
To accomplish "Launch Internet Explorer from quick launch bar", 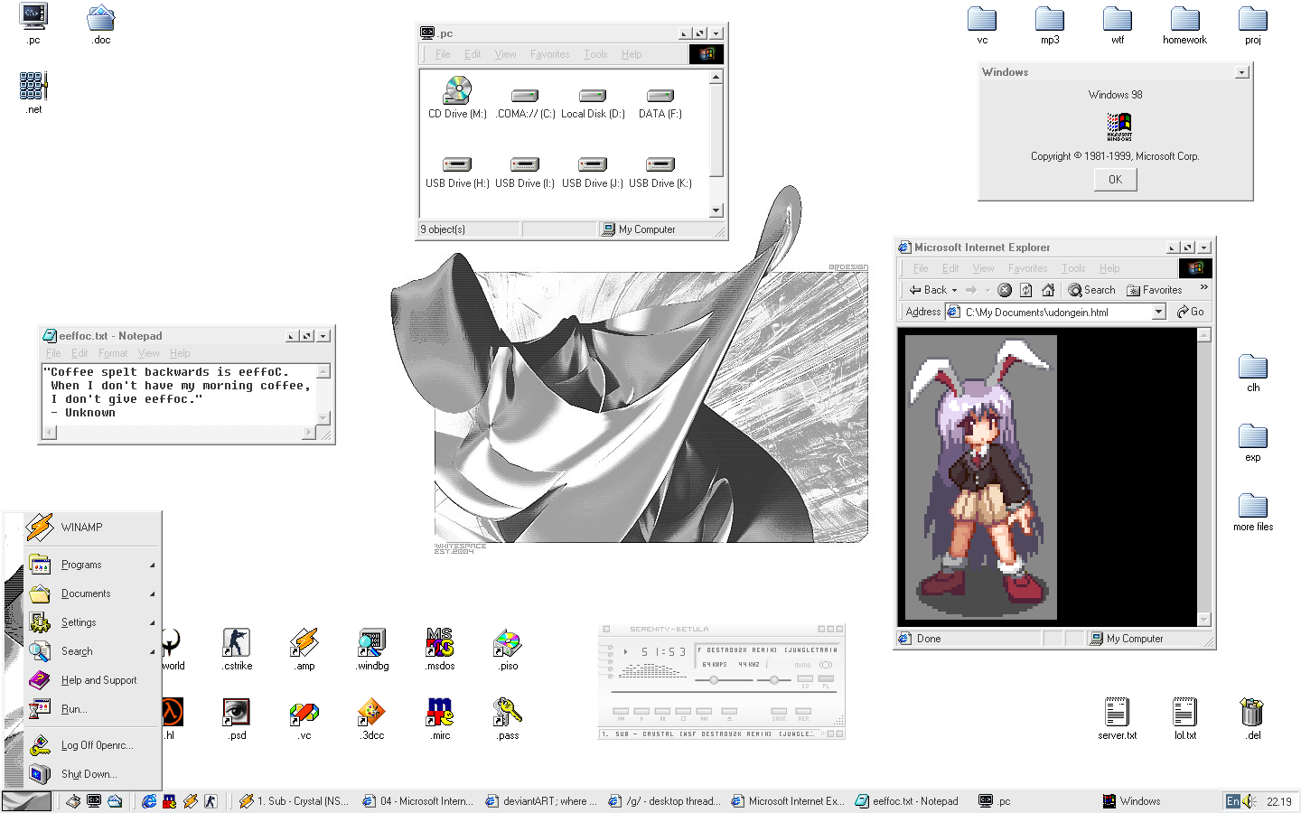I will coord(149,801).
